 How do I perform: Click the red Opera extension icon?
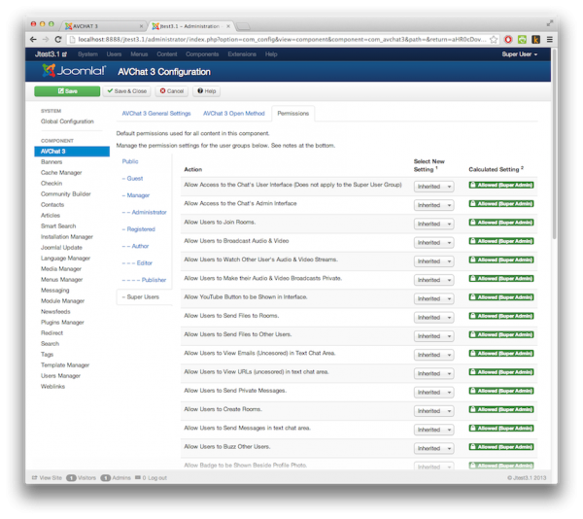click(x=508, y=40)
